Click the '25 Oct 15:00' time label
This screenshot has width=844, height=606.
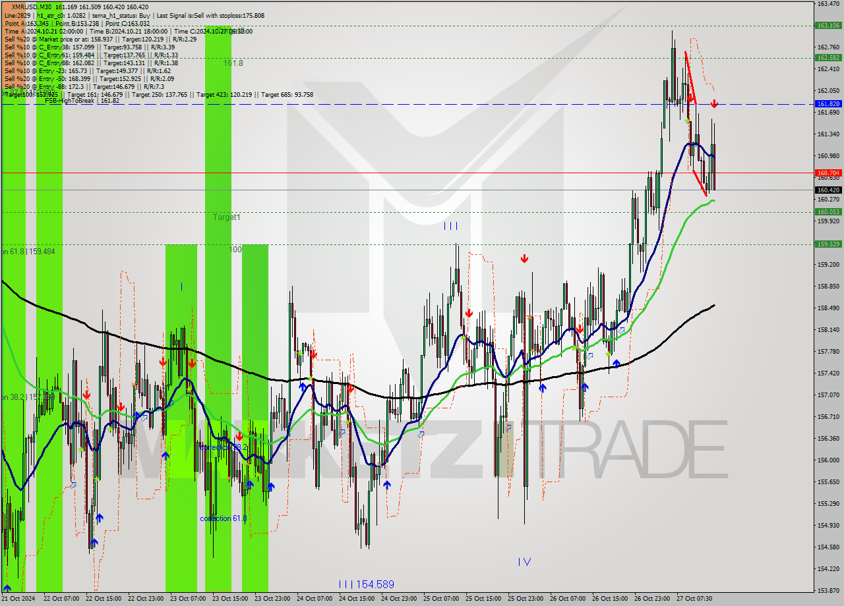483,599
